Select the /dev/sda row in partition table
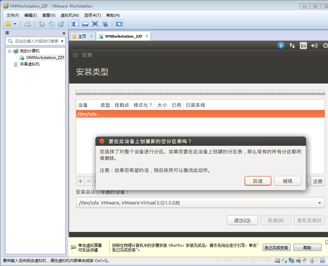Viewport: 328px width, 266px height. 200,114
